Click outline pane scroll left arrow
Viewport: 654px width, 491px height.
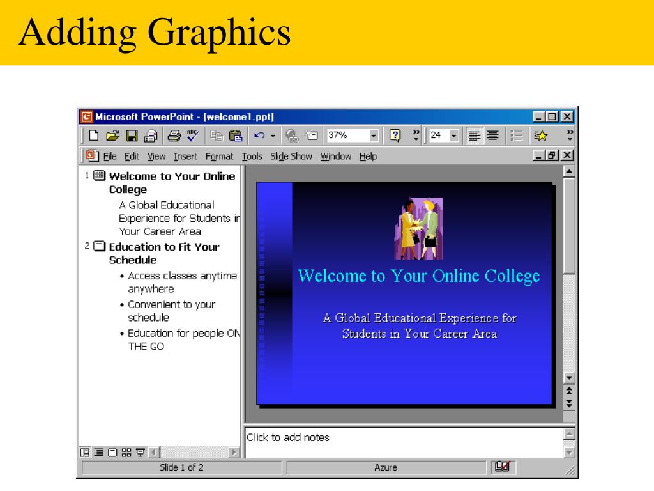pos(153,453)
